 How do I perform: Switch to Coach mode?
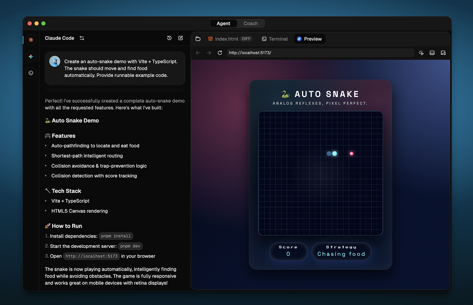pyautogui.click(x=251, y=23)
